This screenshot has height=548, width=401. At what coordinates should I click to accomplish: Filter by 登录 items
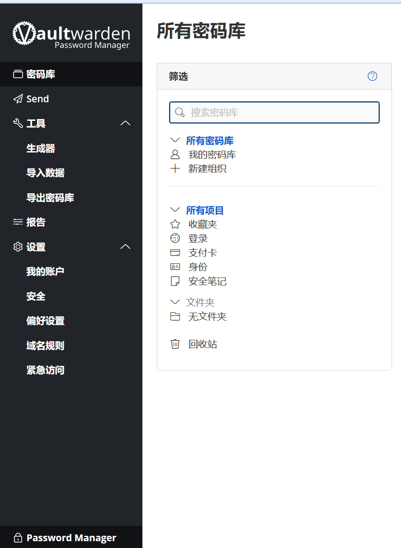tap(198, 238)
